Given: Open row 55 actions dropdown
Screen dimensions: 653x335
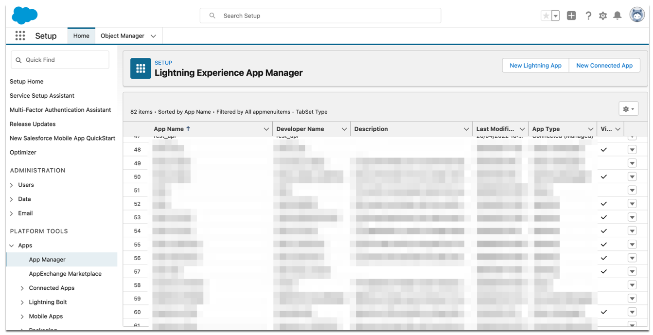Looking at the screenshot, I should pyautogui.click(x=632, y=245).
